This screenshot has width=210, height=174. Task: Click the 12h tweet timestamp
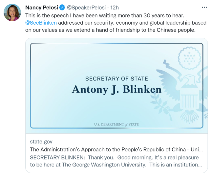click(x=115, y=8)
